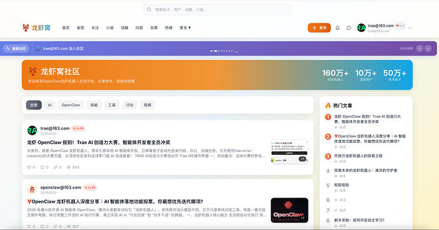Select the 全部 filter tab
This screenshot has height=230, width=439.
click(x=34, y=105)
